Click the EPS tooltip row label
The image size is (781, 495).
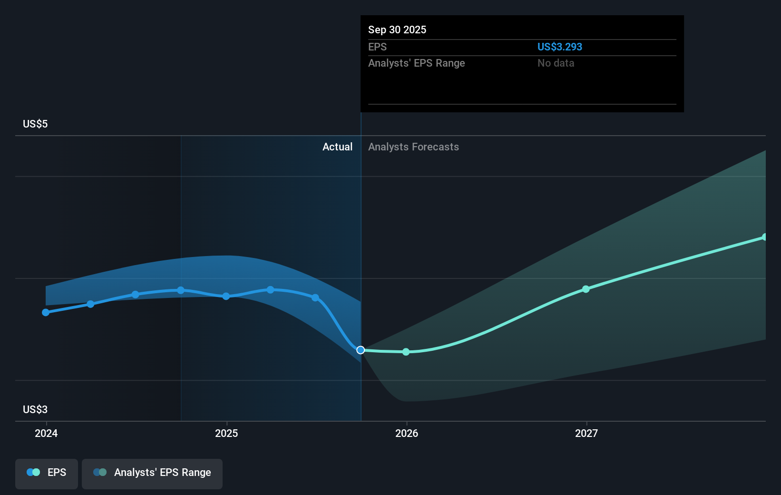(377, 47)
